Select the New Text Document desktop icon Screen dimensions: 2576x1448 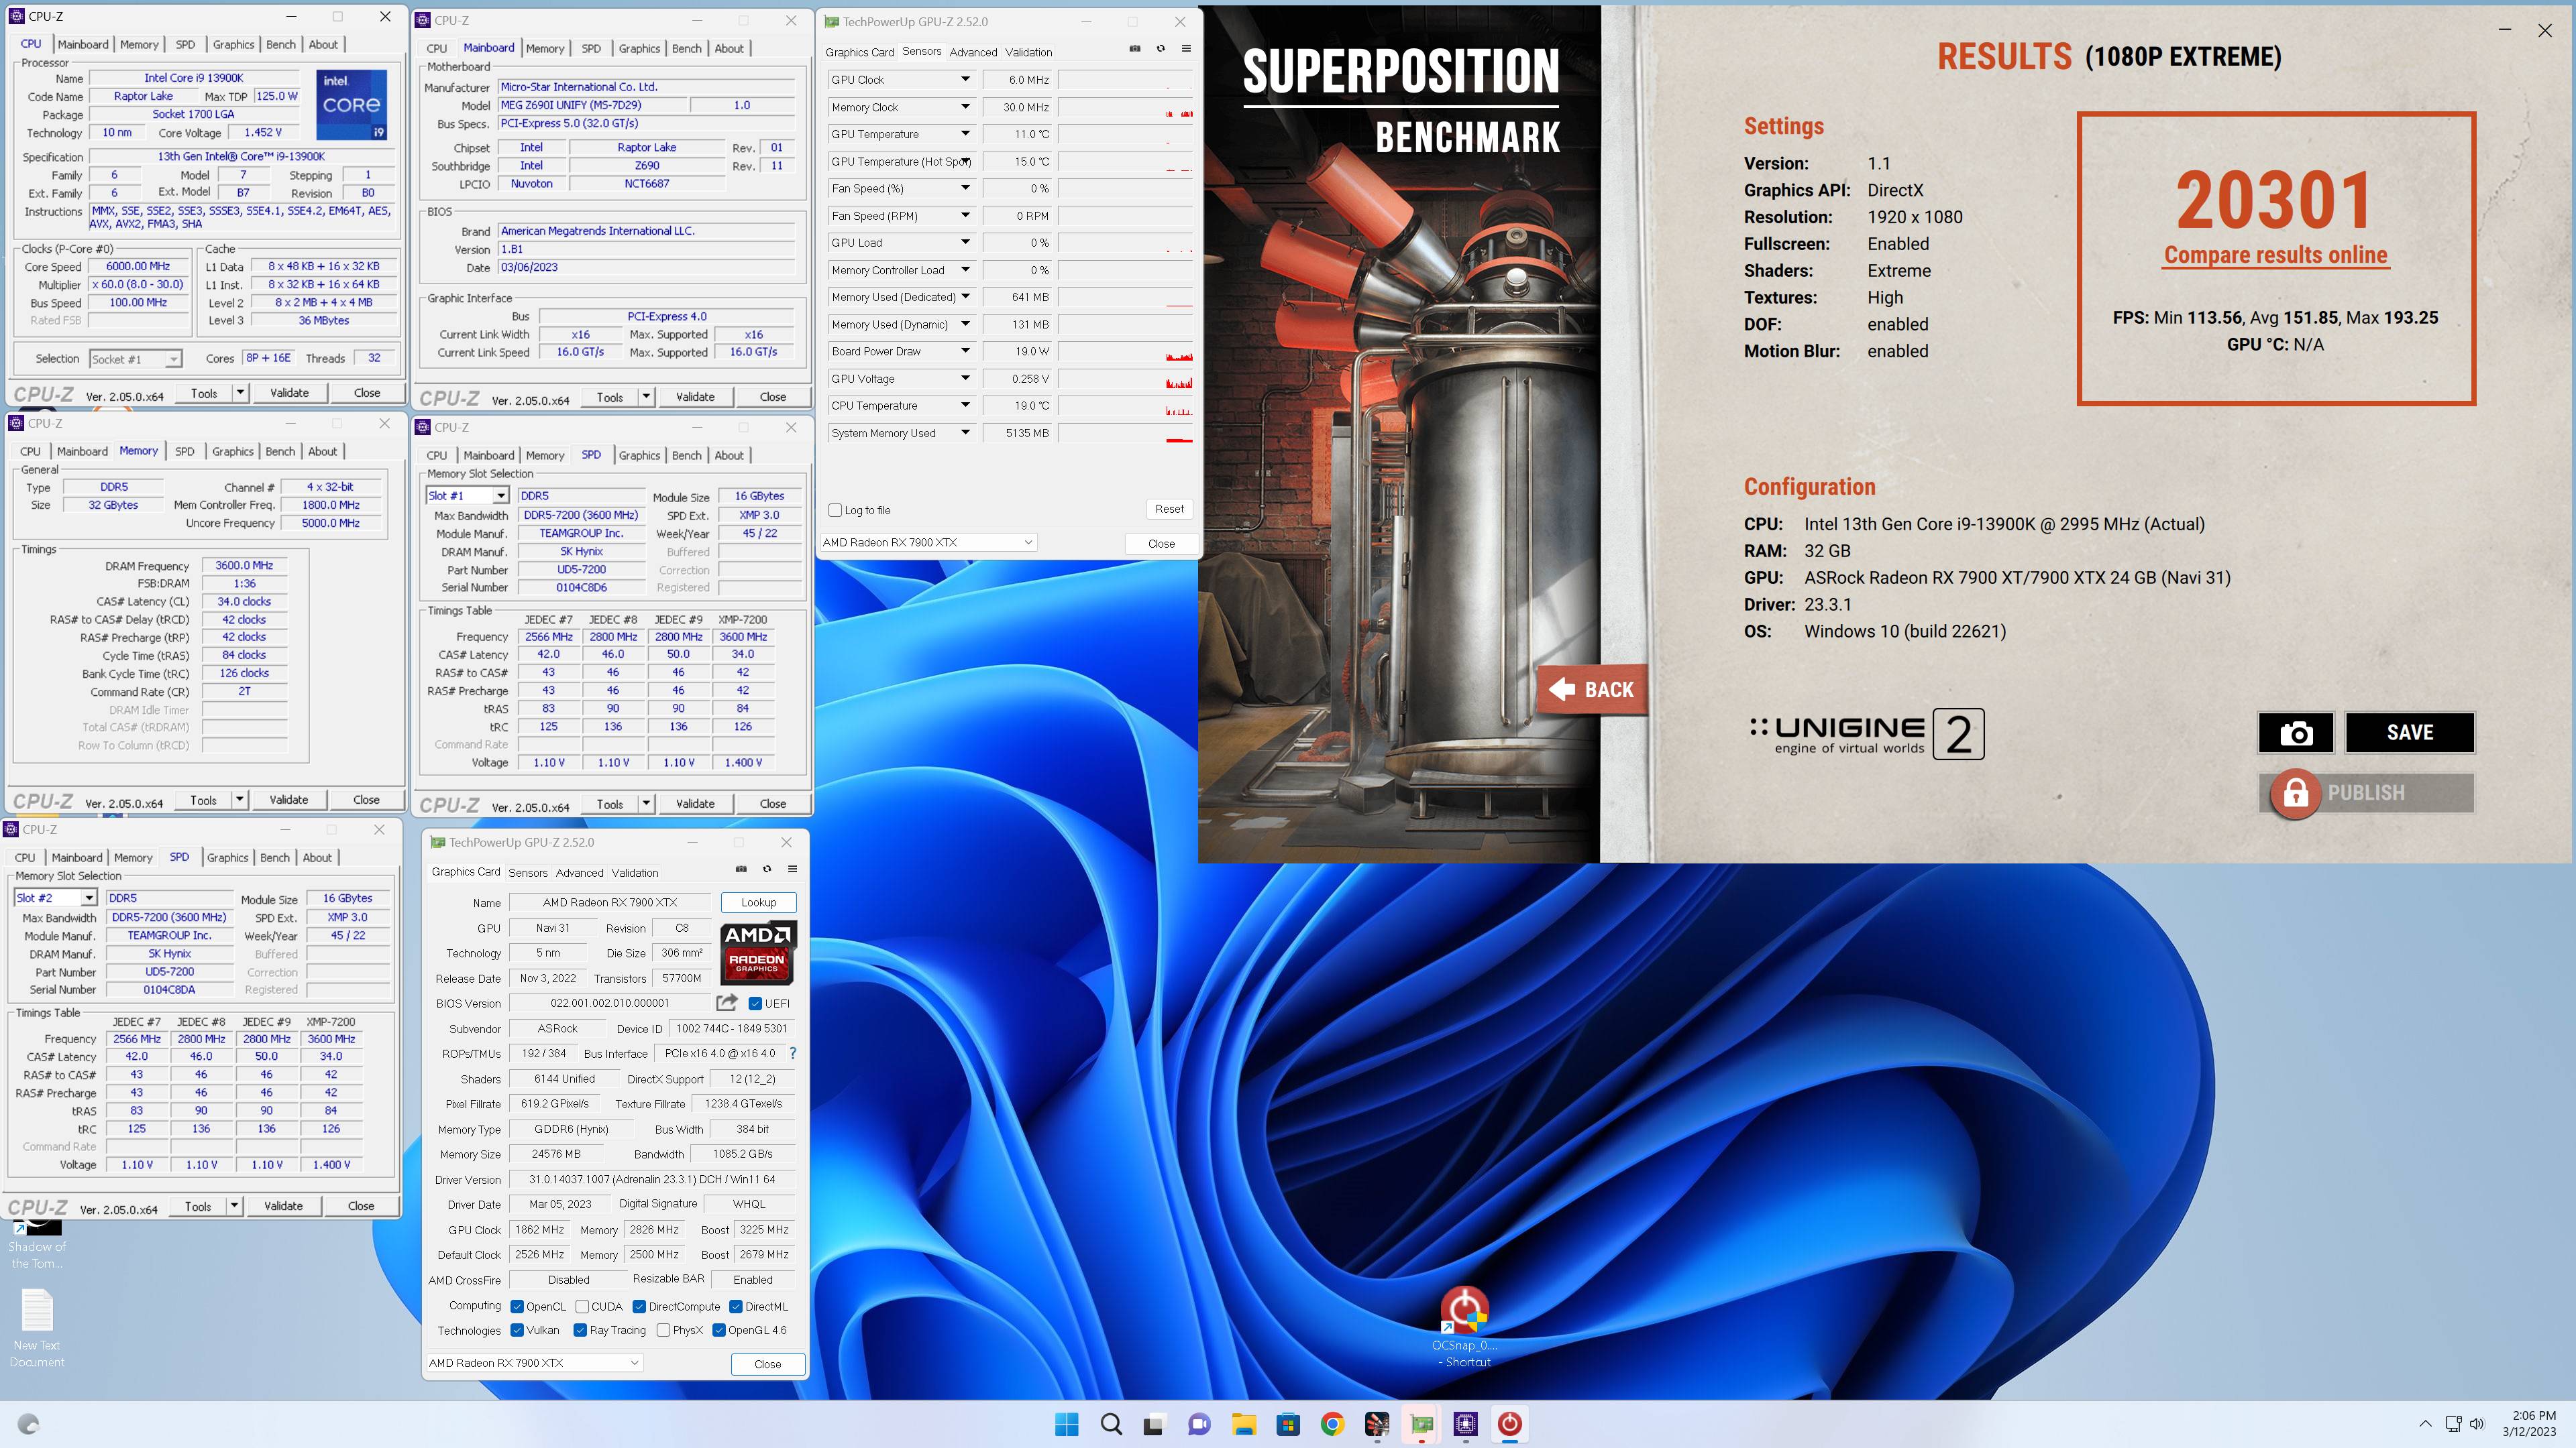(37, 1327)
